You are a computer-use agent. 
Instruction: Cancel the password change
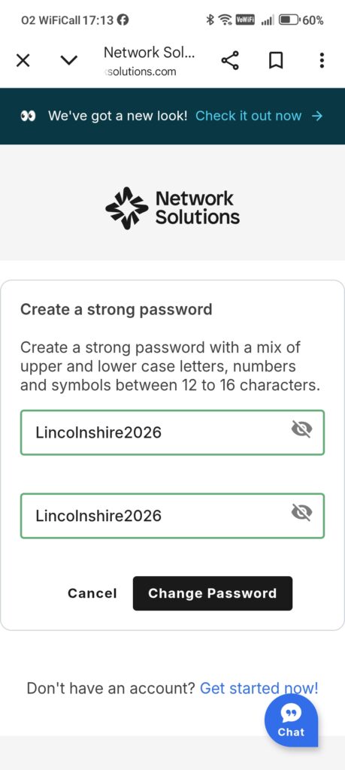(92, 593)
